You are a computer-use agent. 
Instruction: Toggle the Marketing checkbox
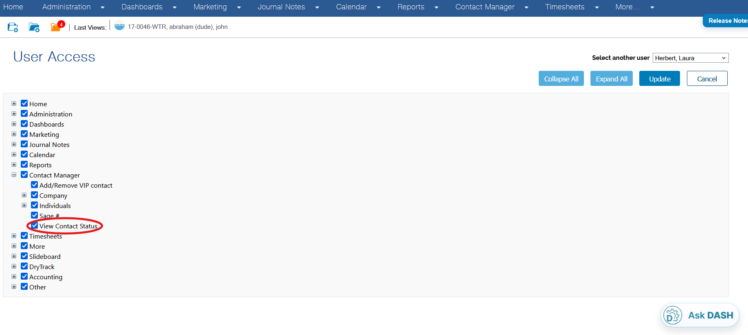point(24,134)
